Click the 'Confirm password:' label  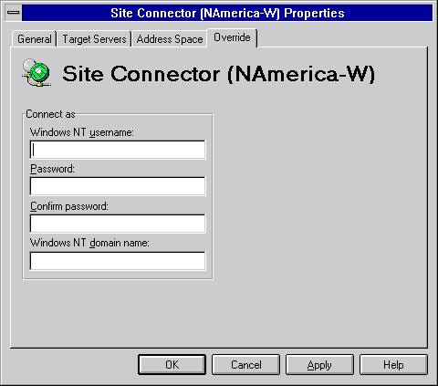point(69,206)
